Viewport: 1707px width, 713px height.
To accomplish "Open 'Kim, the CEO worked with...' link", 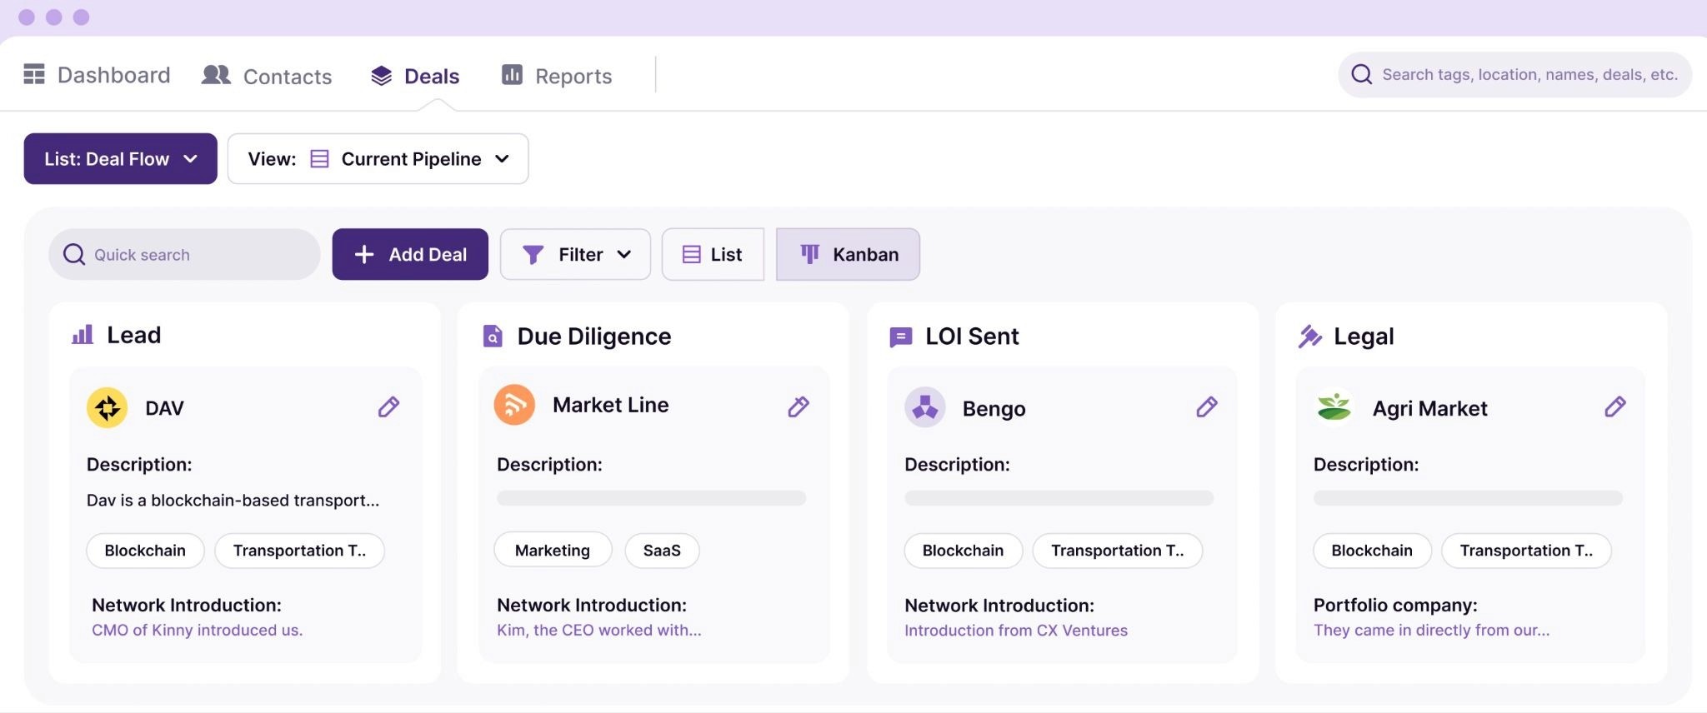I will pos(599,631).
